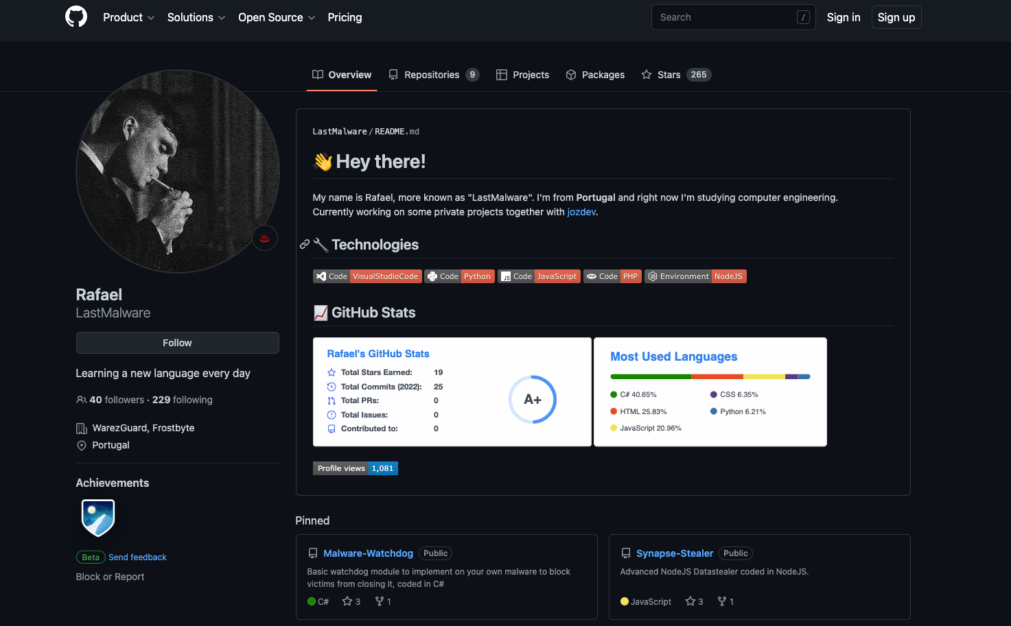This screenshot has width=1011, height=626.
Task: Go to the Pricing page
Action: tap(345, 17)
